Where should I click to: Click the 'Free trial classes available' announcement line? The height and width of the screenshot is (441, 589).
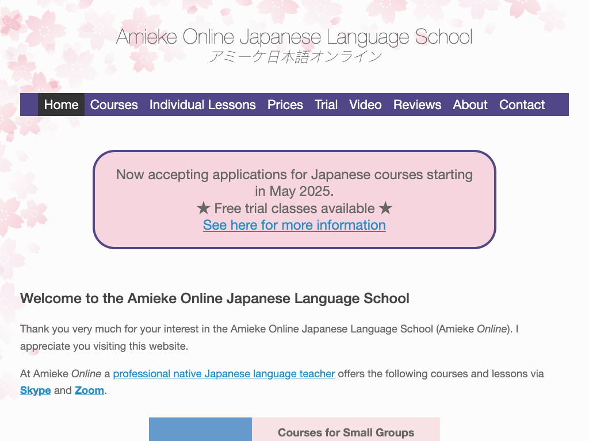pos(294,208)
